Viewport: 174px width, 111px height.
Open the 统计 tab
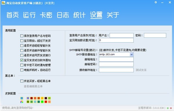point(79,15)
